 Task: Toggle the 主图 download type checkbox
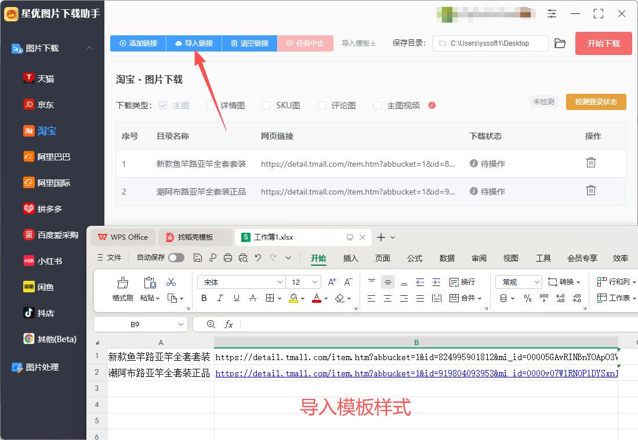click(x=163, y=105)
